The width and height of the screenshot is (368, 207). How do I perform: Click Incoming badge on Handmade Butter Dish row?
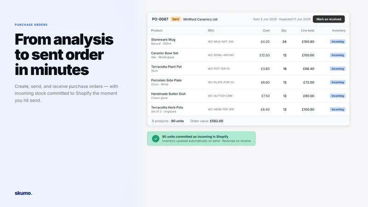[x=338, y=96]
